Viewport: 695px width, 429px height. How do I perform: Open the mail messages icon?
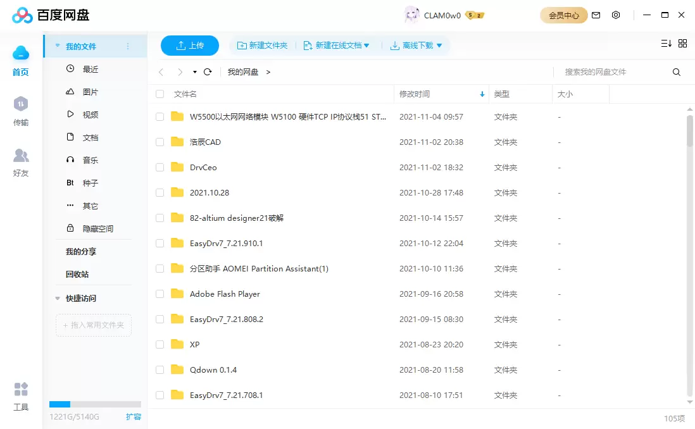click(596, 15)
